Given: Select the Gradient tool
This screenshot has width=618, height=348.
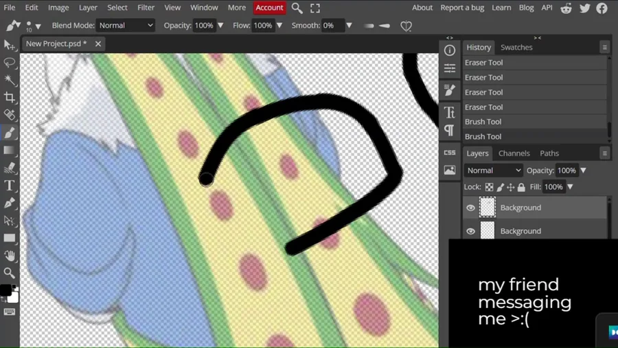Looking at the screenshot, I should [x=9, y=151].
